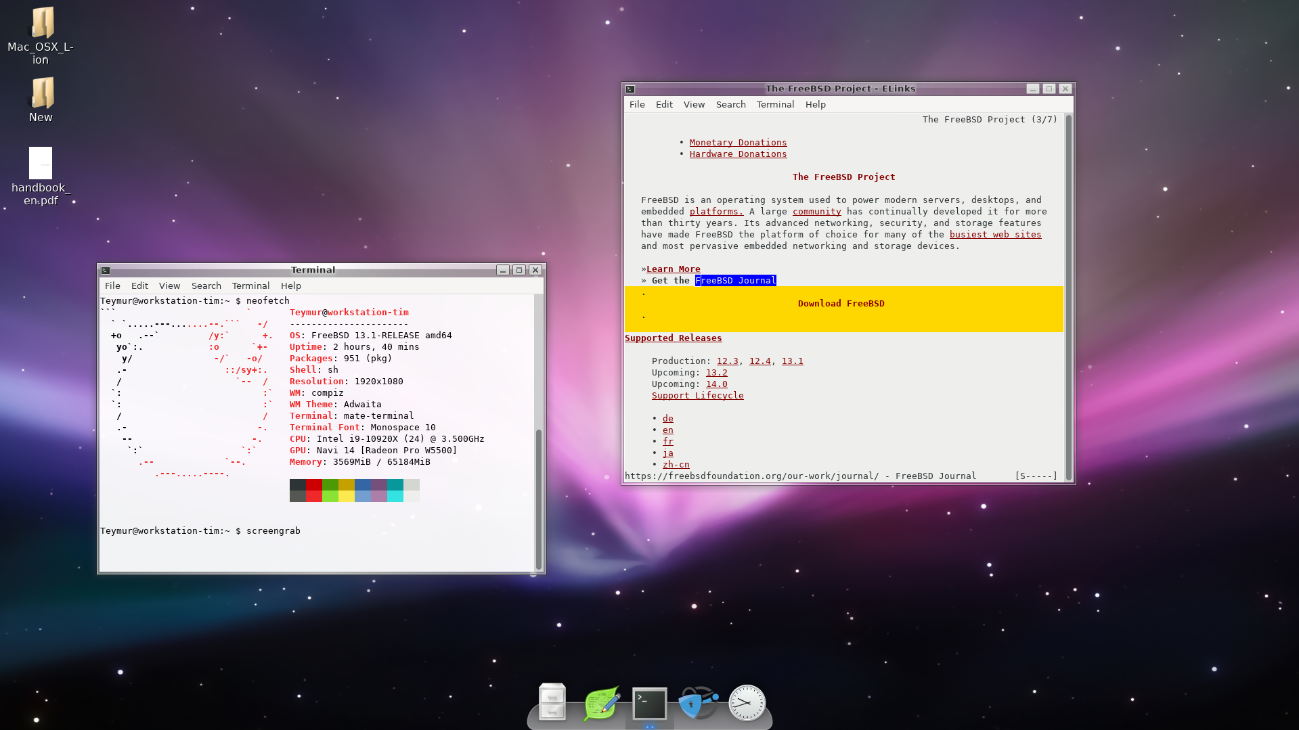Open View menu in Terminal window
Screen dimensions: 1299x730
169,286
